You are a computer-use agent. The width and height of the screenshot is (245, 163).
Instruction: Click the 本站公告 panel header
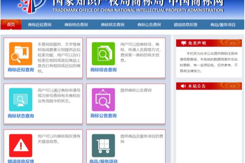(209, 86)
